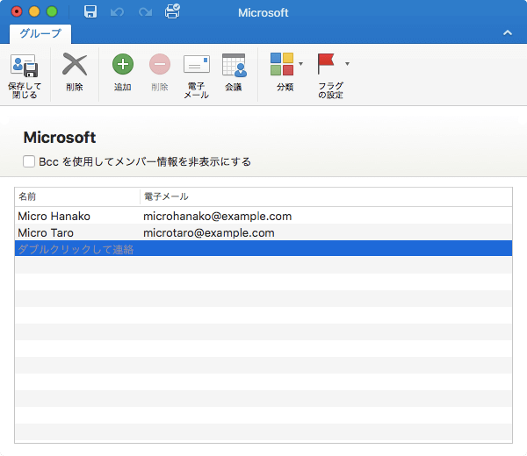Click the red フラグの設定 flag icon
The image size is (527, 456).
326,64
